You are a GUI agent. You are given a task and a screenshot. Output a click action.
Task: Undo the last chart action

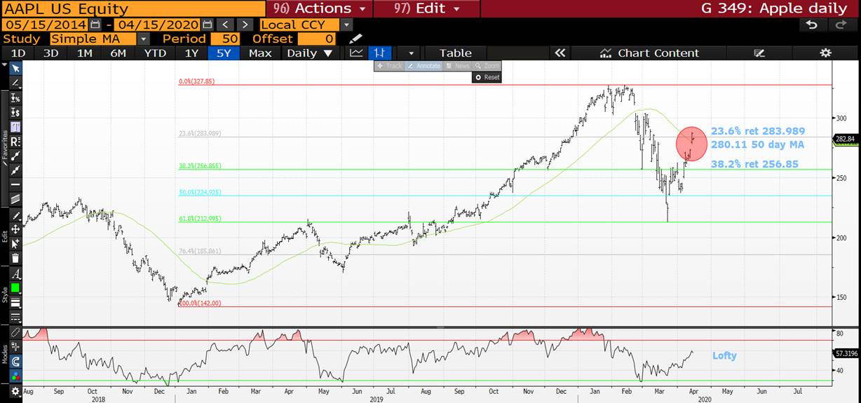tap(811, 25)
